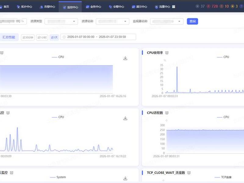This screenshot has height=183, width=244.
Task: Open the alarm counter showing 37
Action: tap(200, 6)
